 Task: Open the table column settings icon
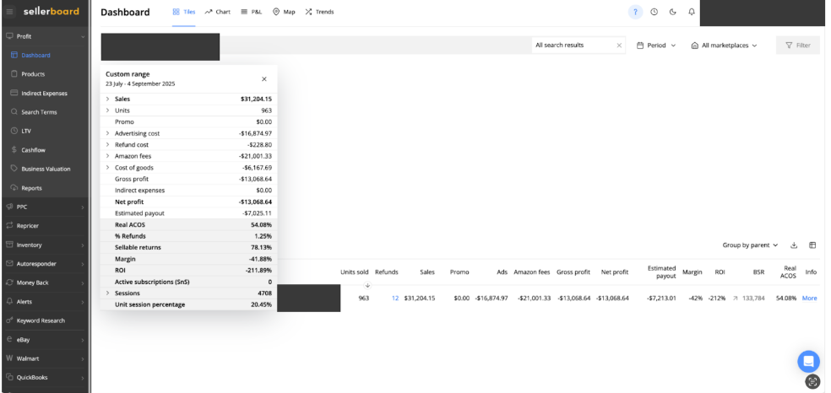click(x=812, y=245)
